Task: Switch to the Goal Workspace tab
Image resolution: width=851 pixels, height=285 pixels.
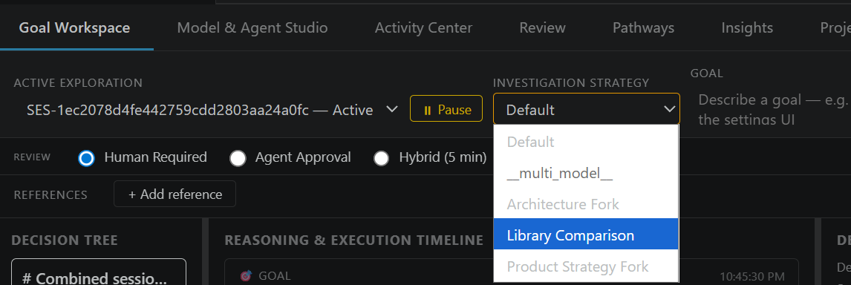Action: [74, 27]
